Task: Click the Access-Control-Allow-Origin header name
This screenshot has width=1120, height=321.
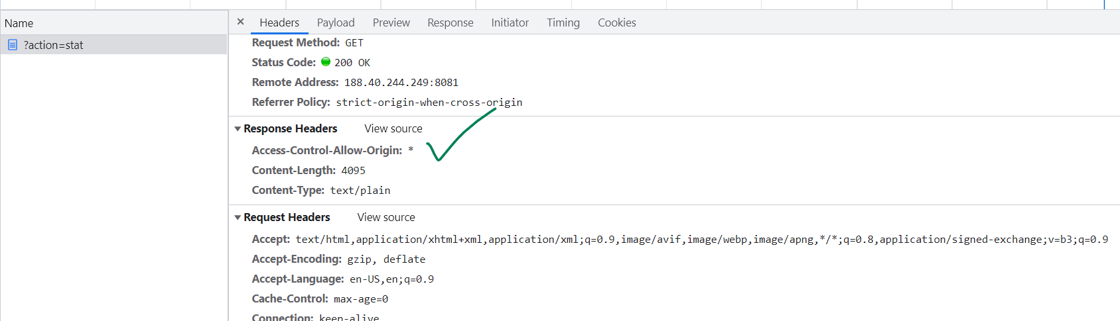Action: click(x=326, y=150)
